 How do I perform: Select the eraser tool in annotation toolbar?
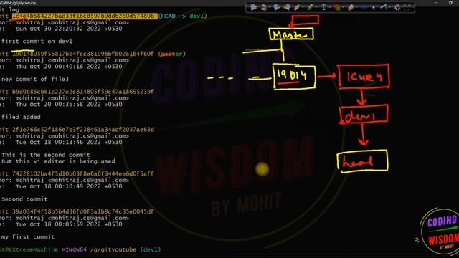tap(351, 7)
